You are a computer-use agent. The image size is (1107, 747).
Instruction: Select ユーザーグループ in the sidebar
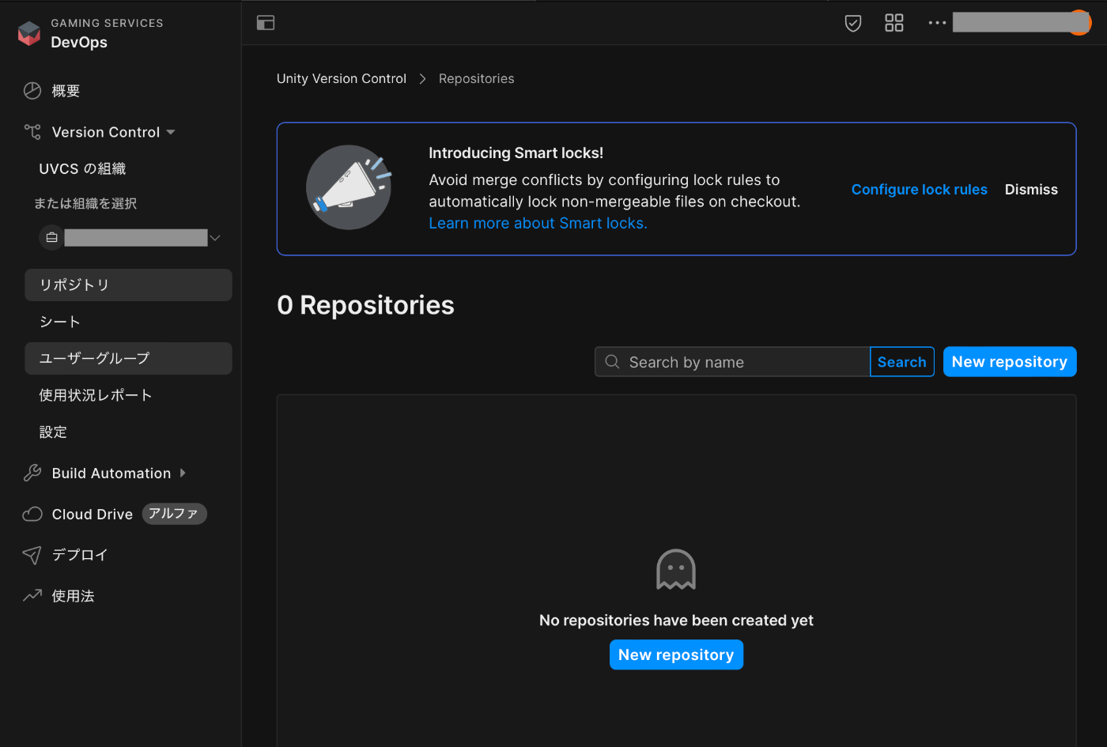coord(128,359)
